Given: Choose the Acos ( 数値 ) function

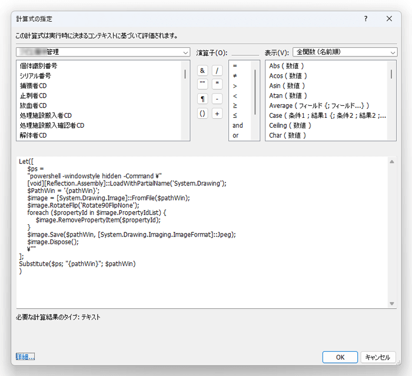Looking at the screenshot, I should pos(288,76).
